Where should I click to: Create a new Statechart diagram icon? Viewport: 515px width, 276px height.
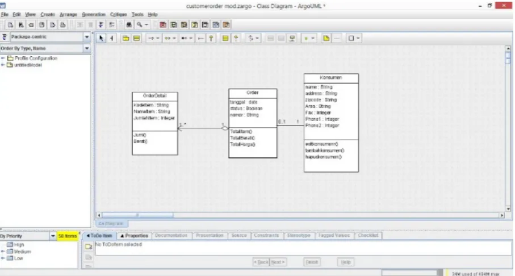click(206, 24)
